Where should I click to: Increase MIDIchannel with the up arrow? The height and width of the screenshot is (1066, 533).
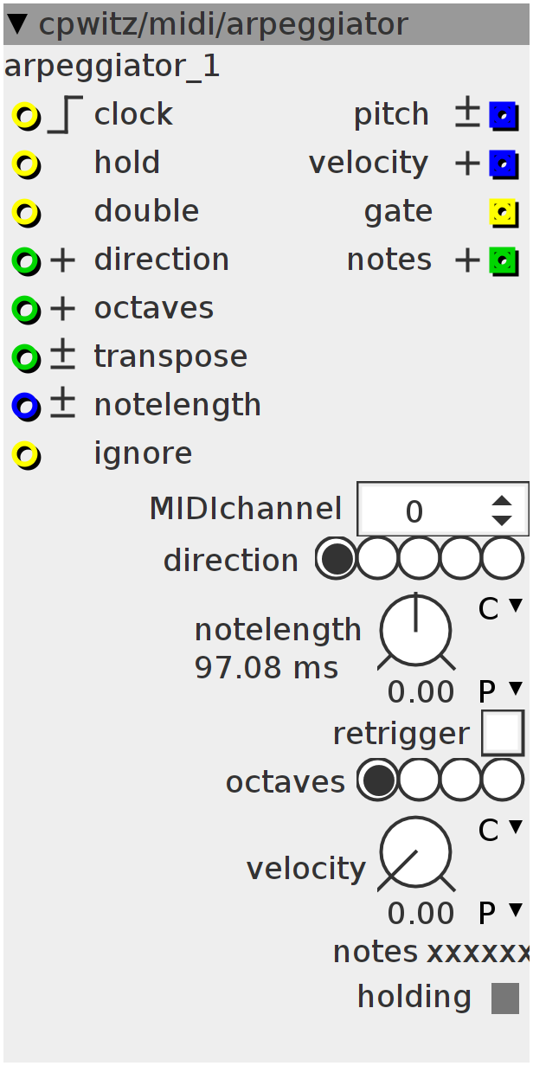pyautogui.click(x=502, y=502)
